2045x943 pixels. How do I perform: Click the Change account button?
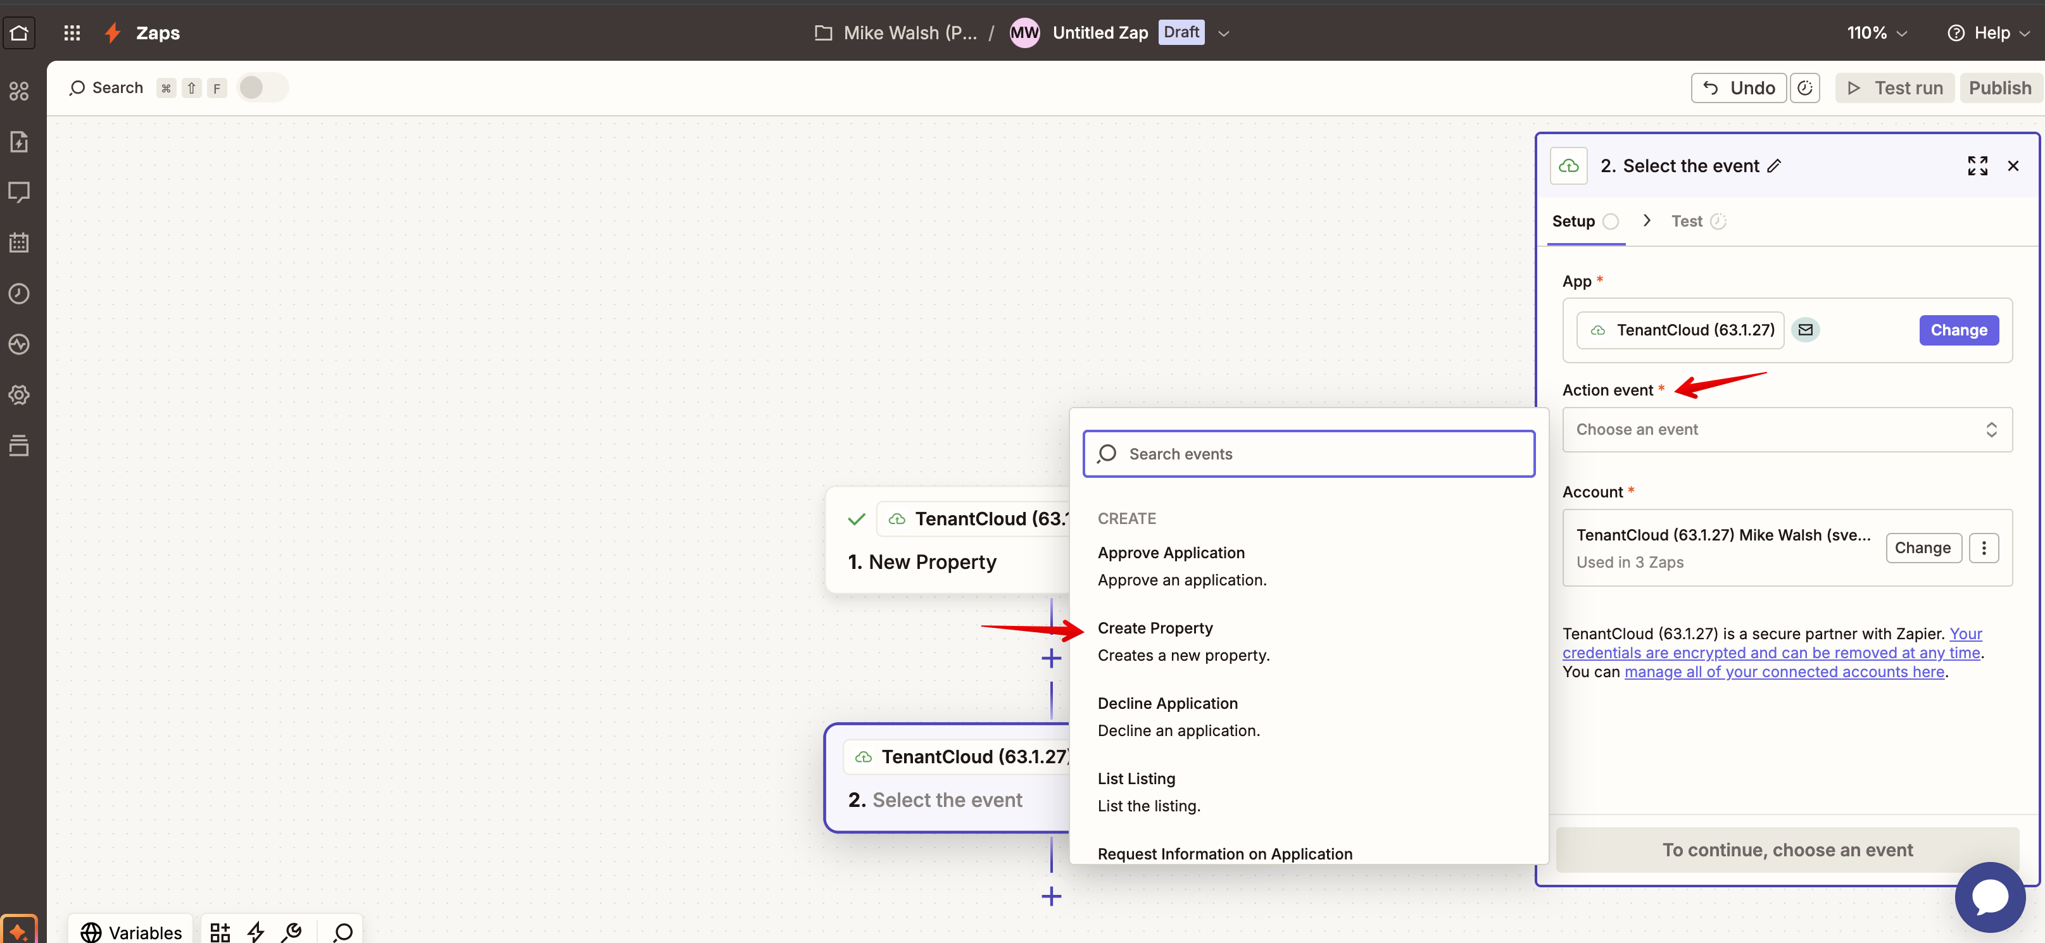(1923, 547)
